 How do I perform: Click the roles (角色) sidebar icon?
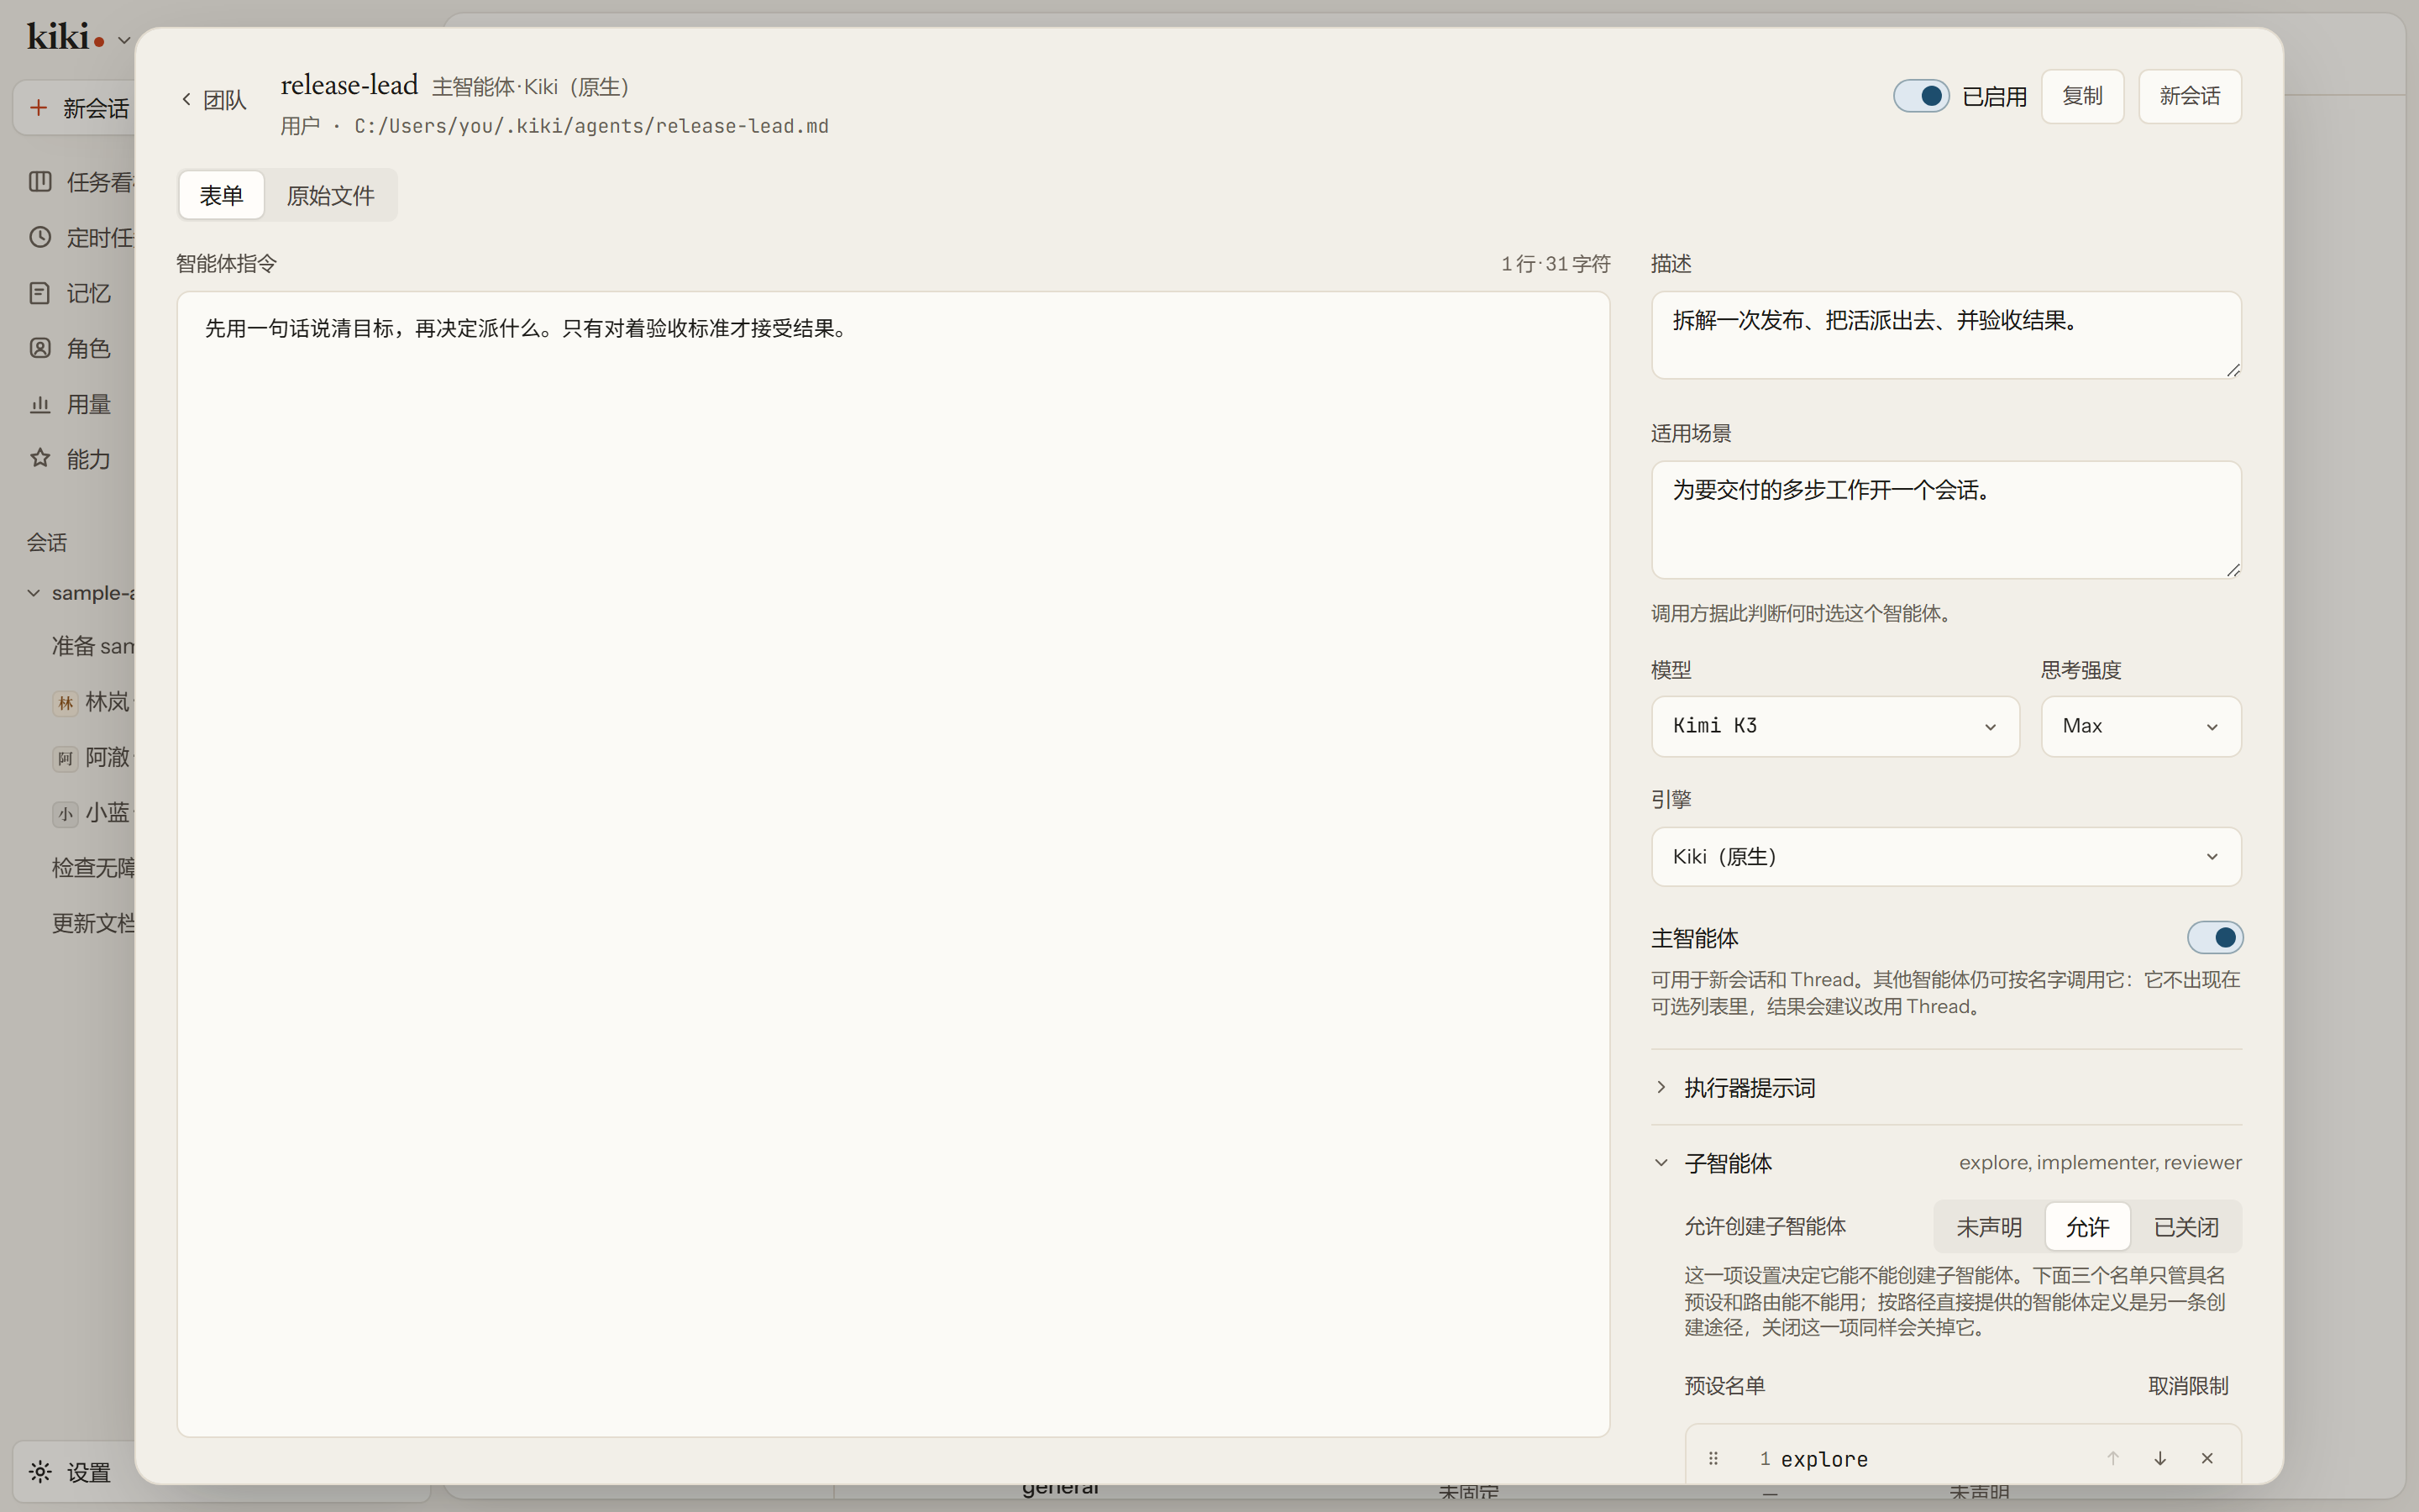pos(40,348)
